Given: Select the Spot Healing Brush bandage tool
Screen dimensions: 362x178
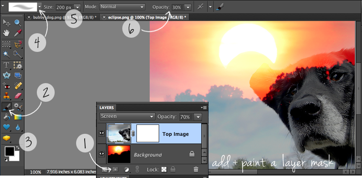Looking at the screenshot, I should tap(18, 86).
